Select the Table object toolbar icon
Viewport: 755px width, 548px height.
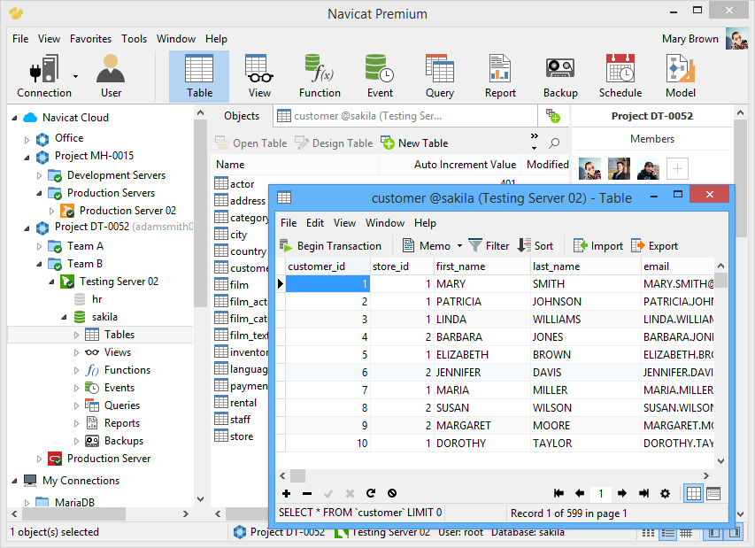point(199,76)
